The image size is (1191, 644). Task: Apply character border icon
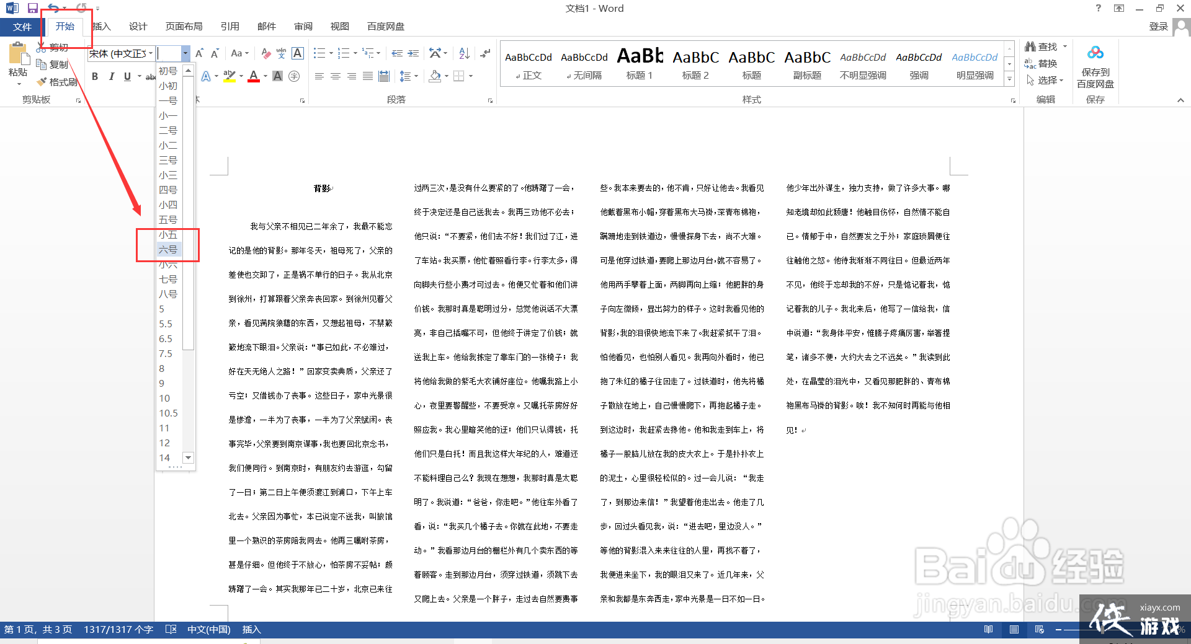tap(298, 53)
